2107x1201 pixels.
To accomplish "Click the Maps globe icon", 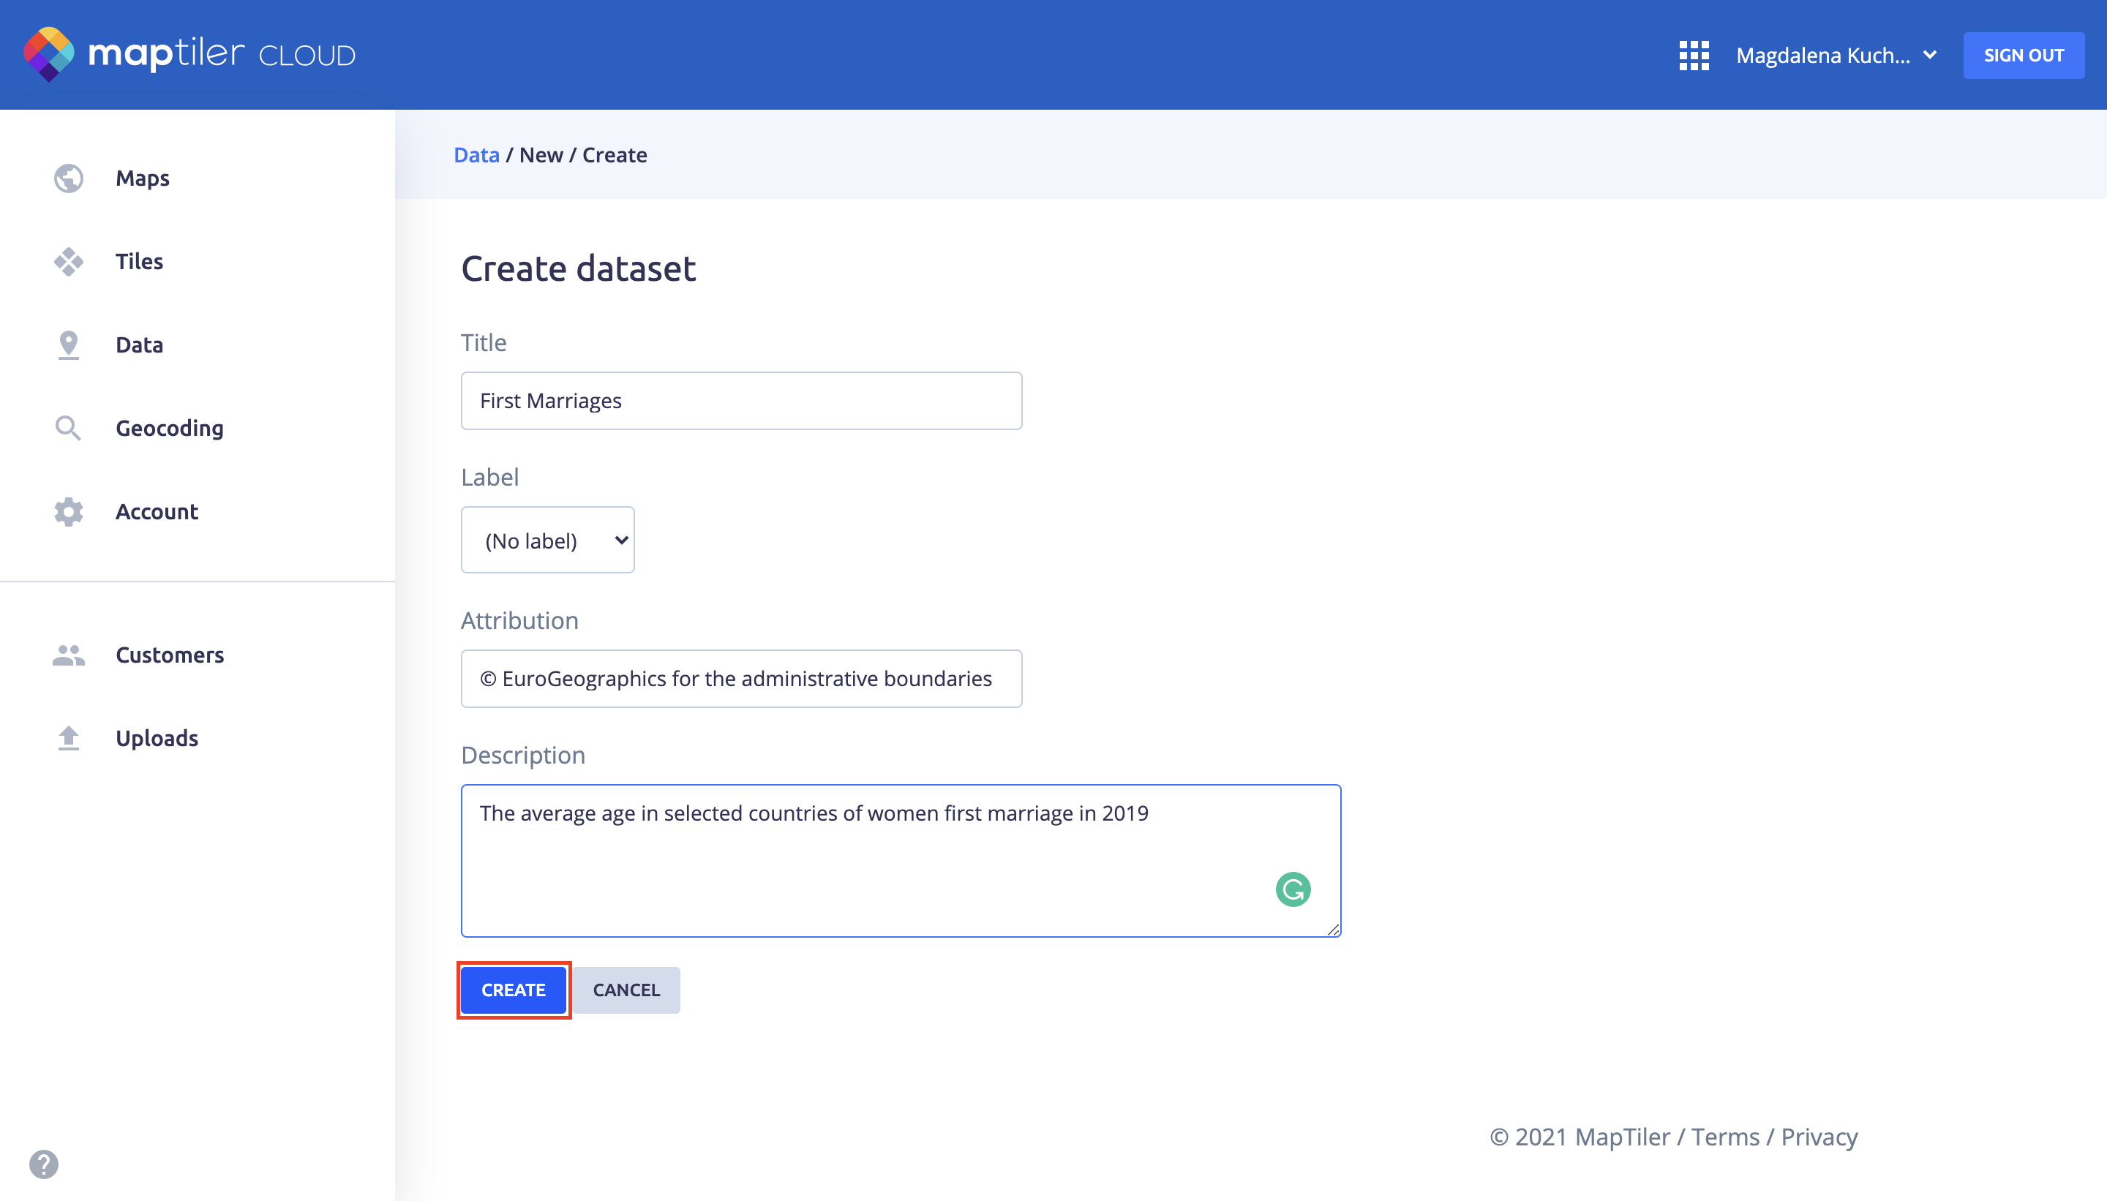I will [x=69, y=178].
